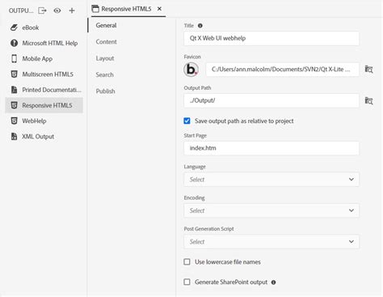Add a new output preset with plus icon
The image size is (383, 297).
[72, 11]
